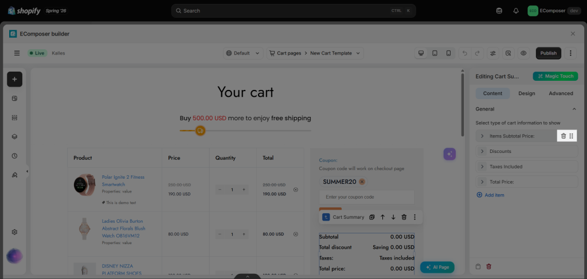Click Add item link

coord(491,195)
